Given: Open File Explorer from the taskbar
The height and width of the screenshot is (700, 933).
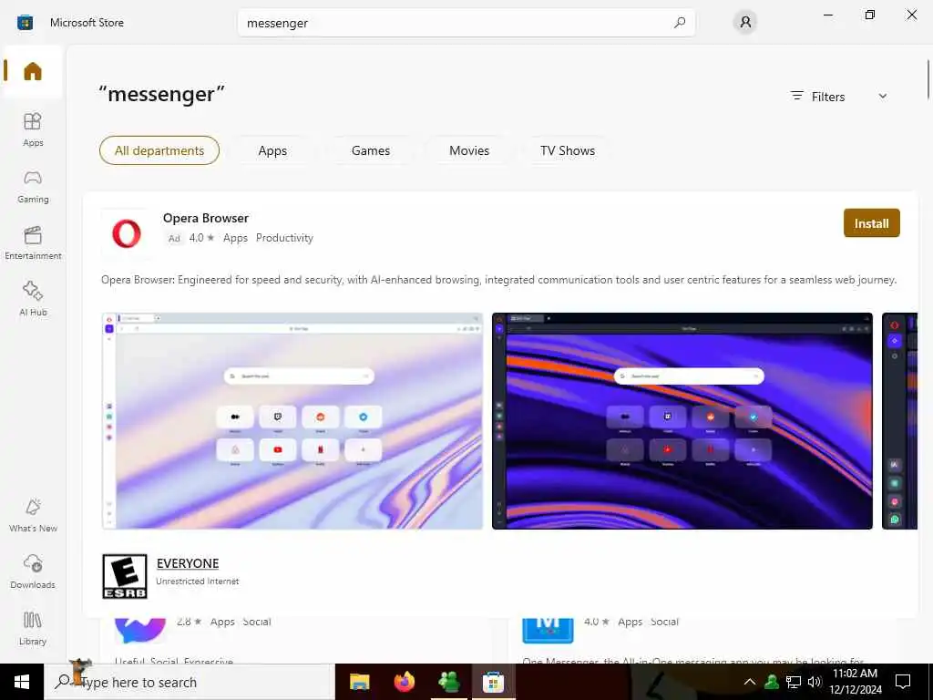Looking at the screenshot, I should 359,682.
